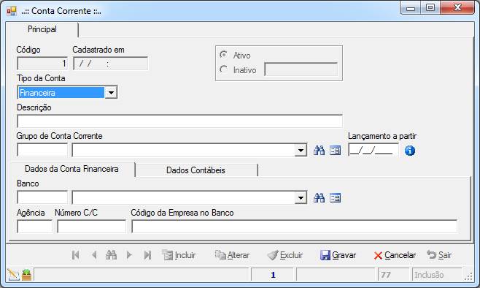Exit the form with Sair
The image size is (480, 288).
click(x=439, y=255)
